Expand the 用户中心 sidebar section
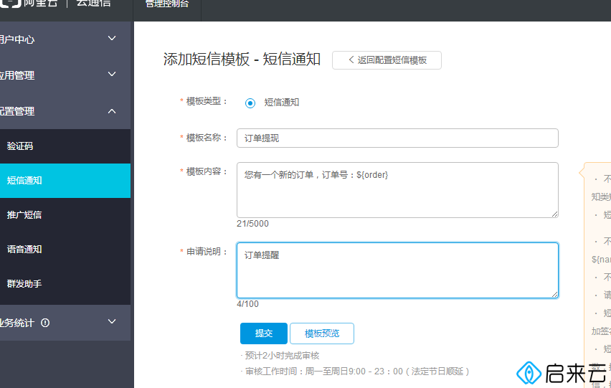Image resolution: width=611 pixels, height=388 pixels. click(x=112, y=39)
